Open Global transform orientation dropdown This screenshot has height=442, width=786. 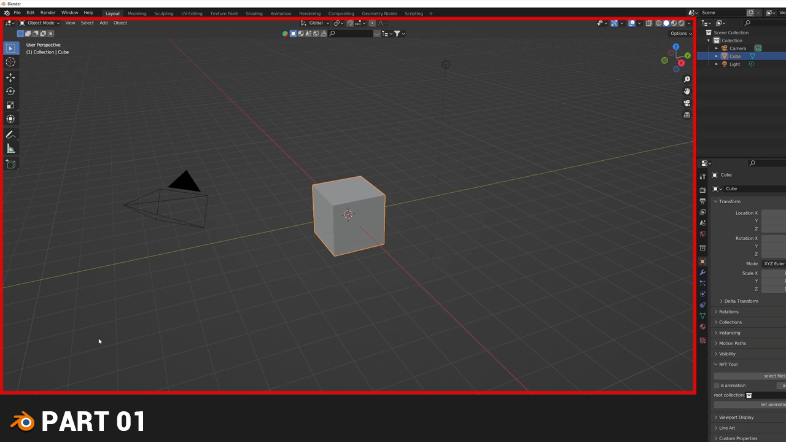315,23
